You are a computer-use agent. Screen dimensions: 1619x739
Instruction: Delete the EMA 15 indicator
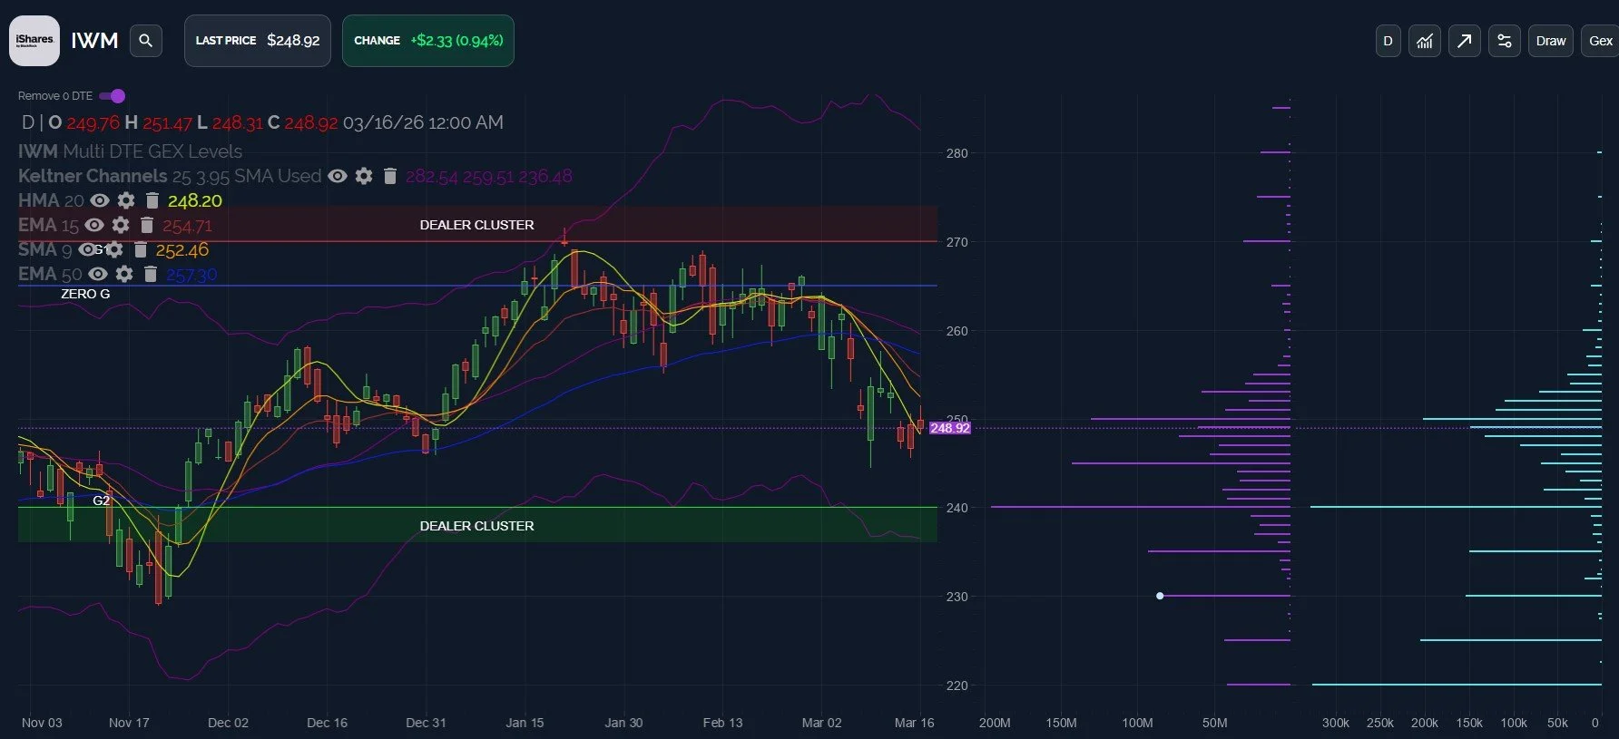coord(147,225)
